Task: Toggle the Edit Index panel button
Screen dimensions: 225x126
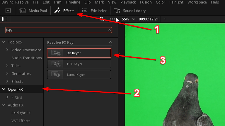Action: point(94,11)
